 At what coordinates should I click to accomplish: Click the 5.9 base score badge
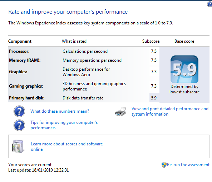184,69
